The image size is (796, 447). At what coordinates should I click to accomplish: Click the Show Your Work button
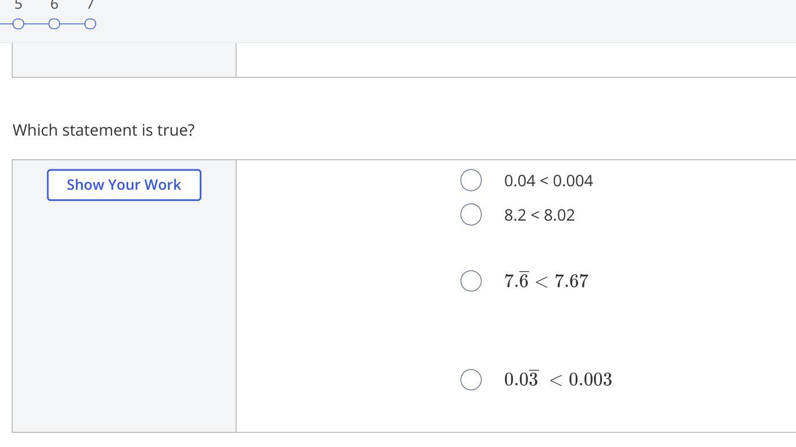[124, 185]
